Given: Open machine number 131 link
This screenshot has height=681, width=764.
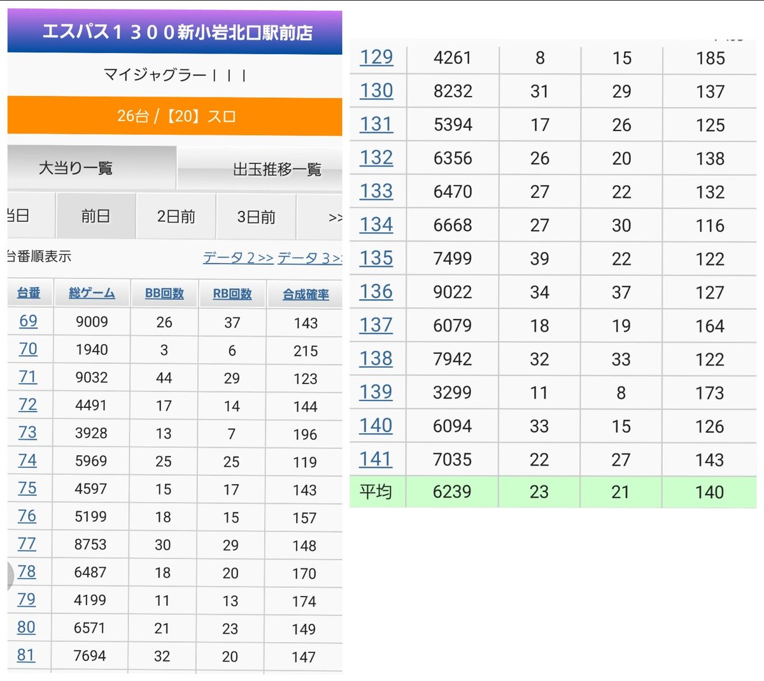Looking at the screenshot, I should 376,124.
